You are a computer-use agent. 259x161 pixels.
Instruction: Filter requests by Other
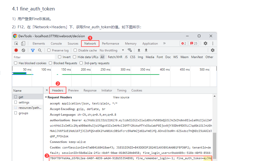(x=209, y=57)
